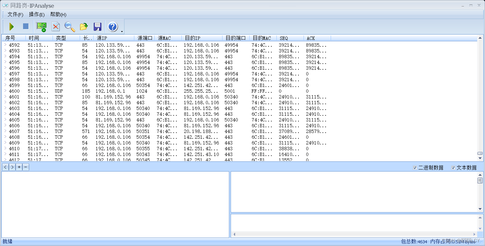Click the 就绪 status text
Viewport: 485px width, 246px height.
click(x=7, y=241)
